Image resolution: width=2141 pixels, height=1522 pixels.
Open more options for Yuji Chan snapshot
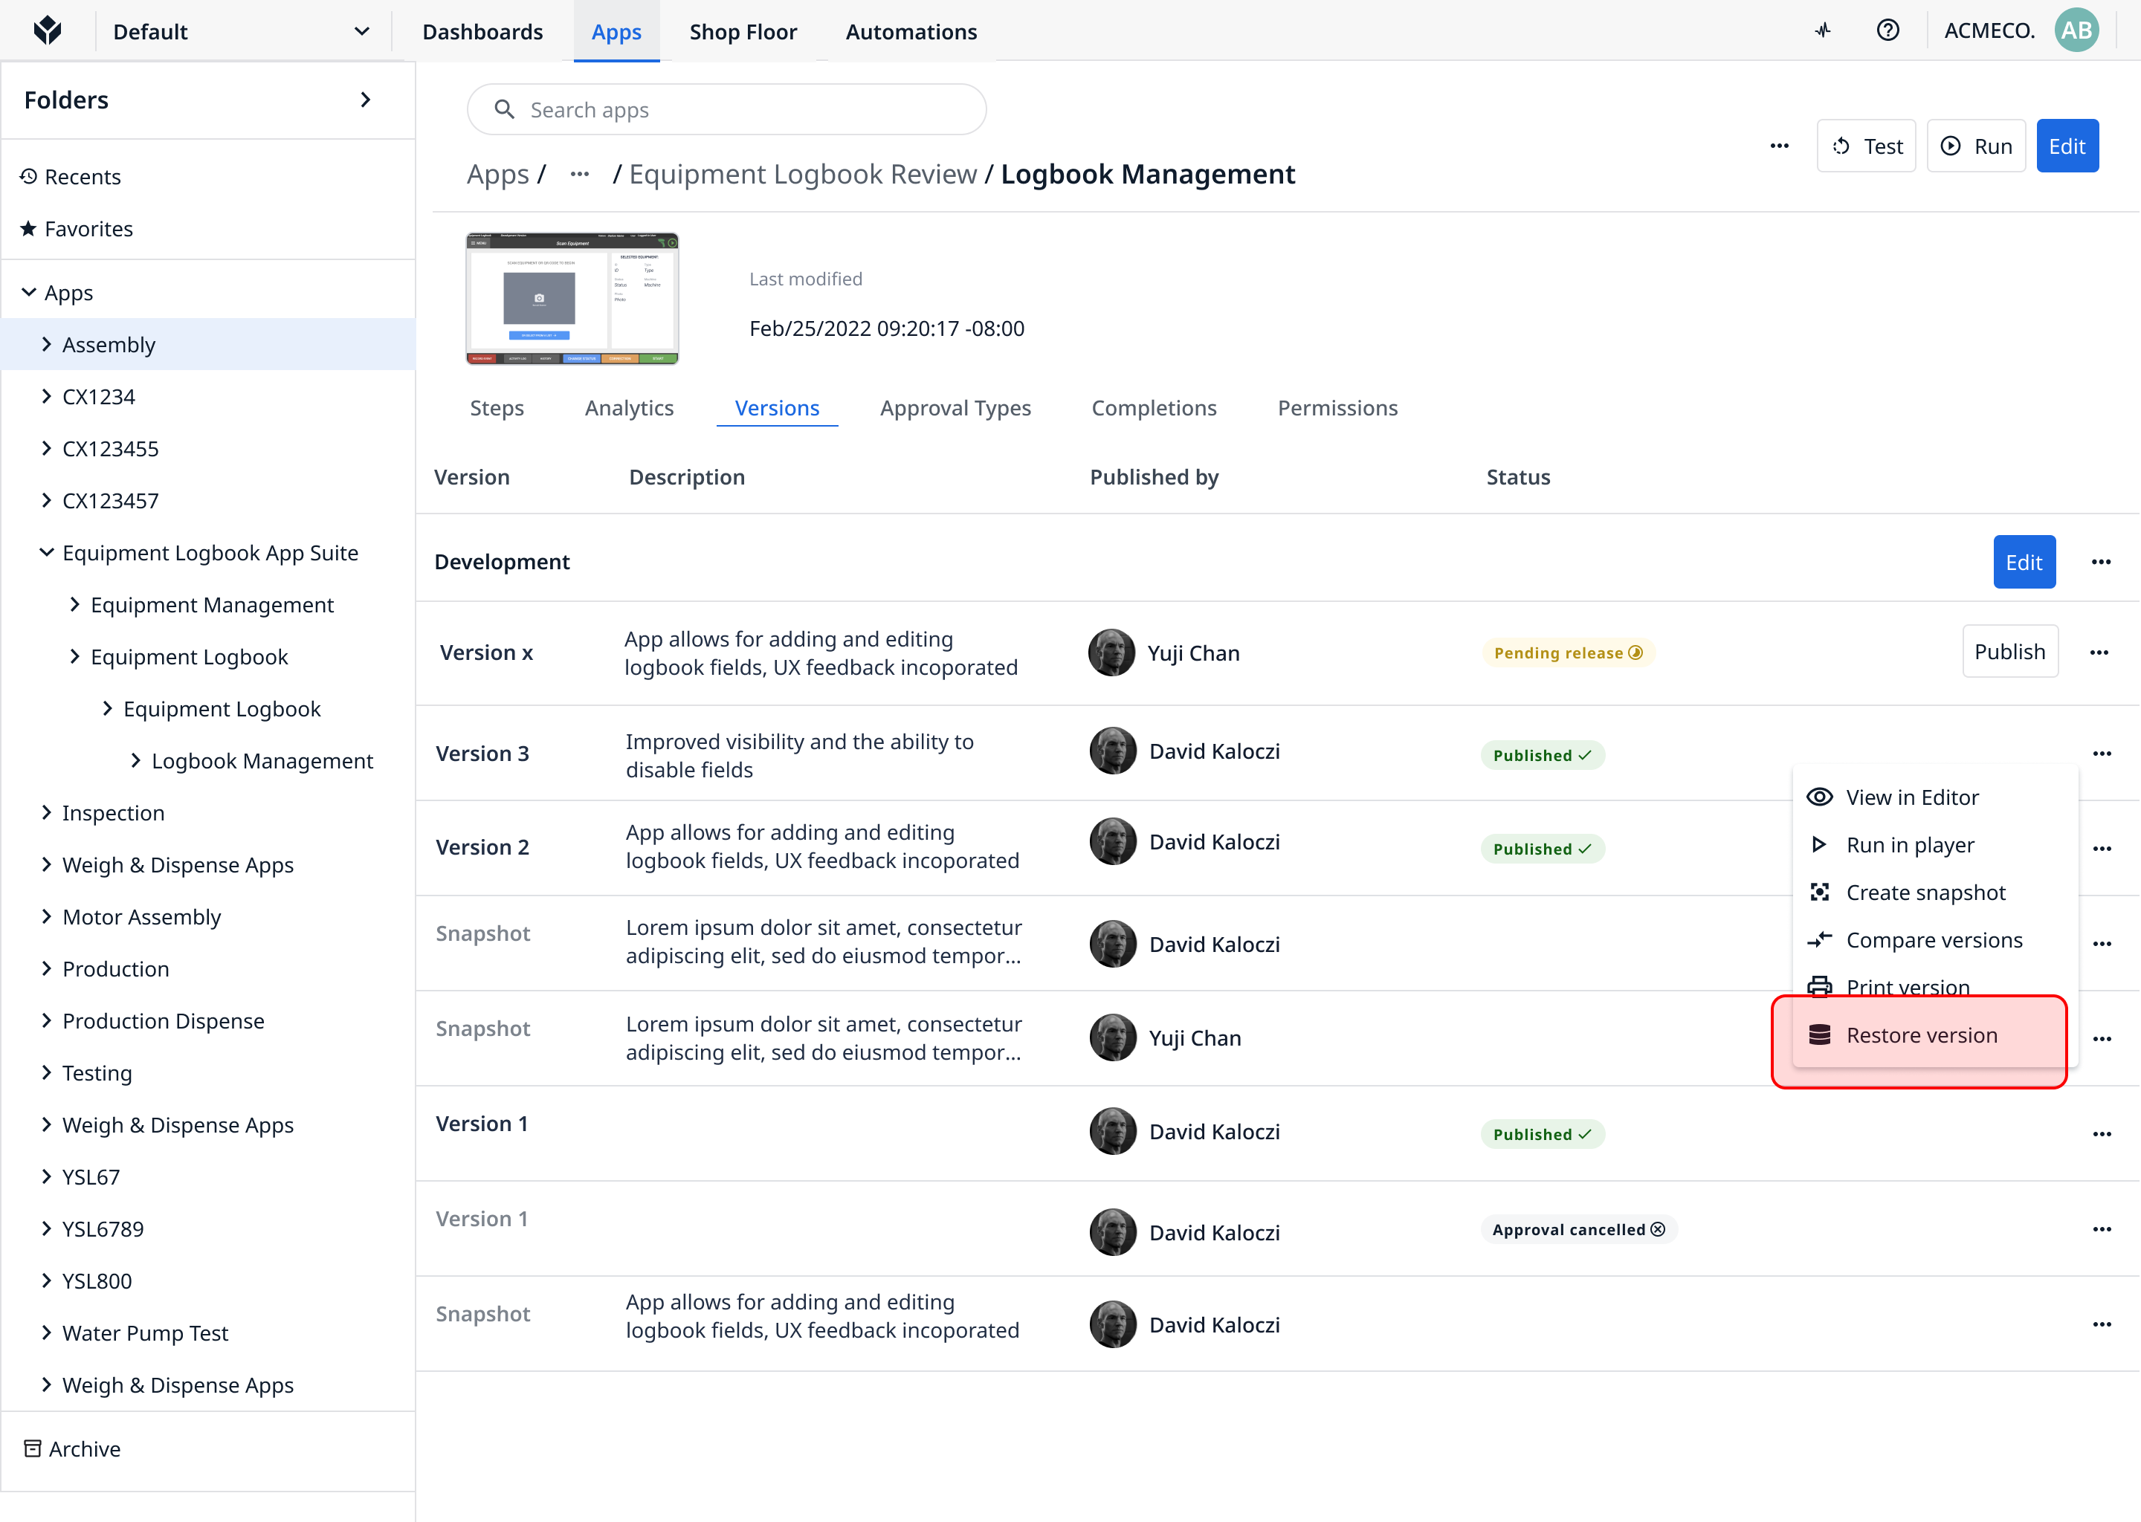[2102, 1038]
